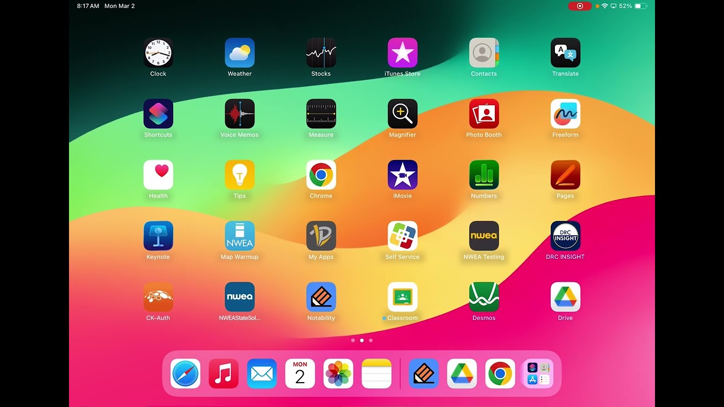Open Keynote
This screenshot has width=724, height=407.
[x=158, y=236]
